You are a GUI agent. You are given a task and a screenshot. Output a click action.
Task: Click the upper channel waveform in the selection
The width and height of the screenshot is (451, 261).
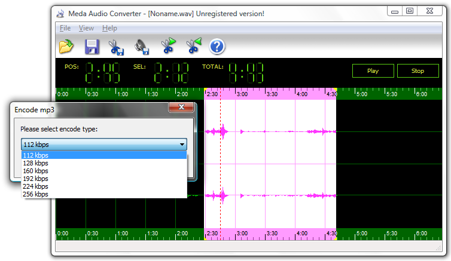tap(270, 132)
